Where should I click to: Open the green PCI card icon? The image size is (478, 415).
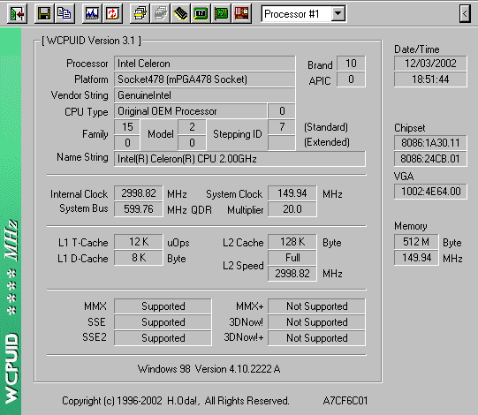(221, 13)
